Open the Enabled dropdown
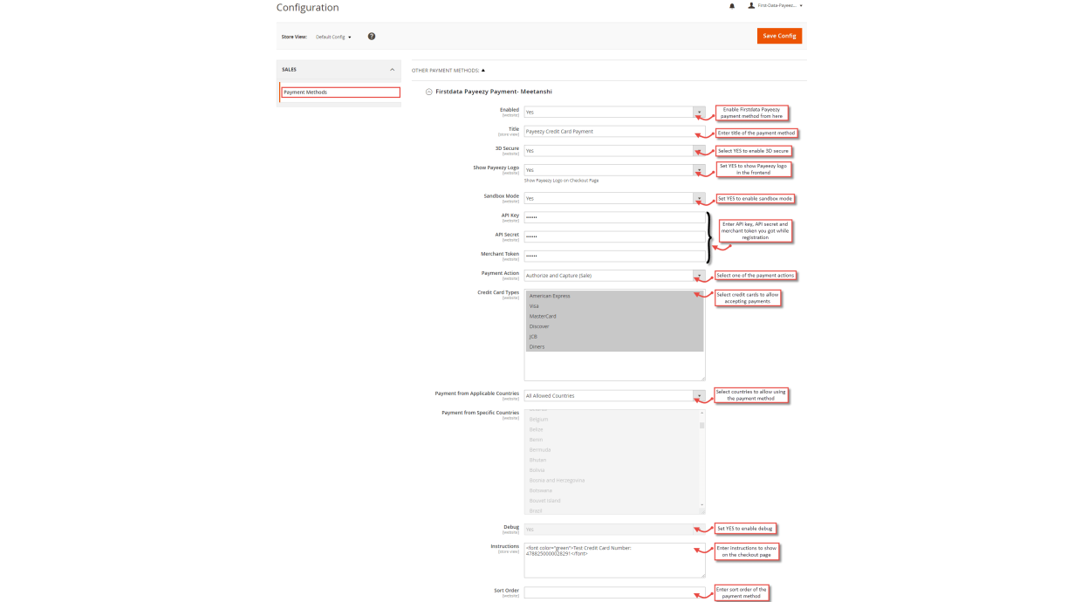Viewport: 1081px width, 602px height. click(614, 113)
